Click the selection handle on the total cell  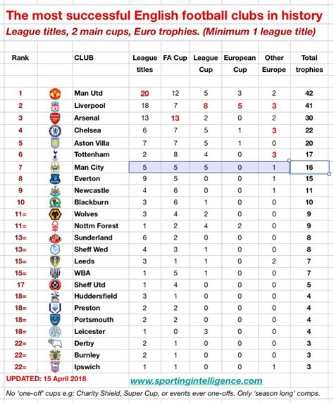pyautogui.click(x=329, y=174)
